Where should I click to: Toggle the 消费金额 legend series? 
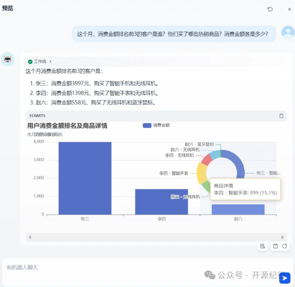156,125
